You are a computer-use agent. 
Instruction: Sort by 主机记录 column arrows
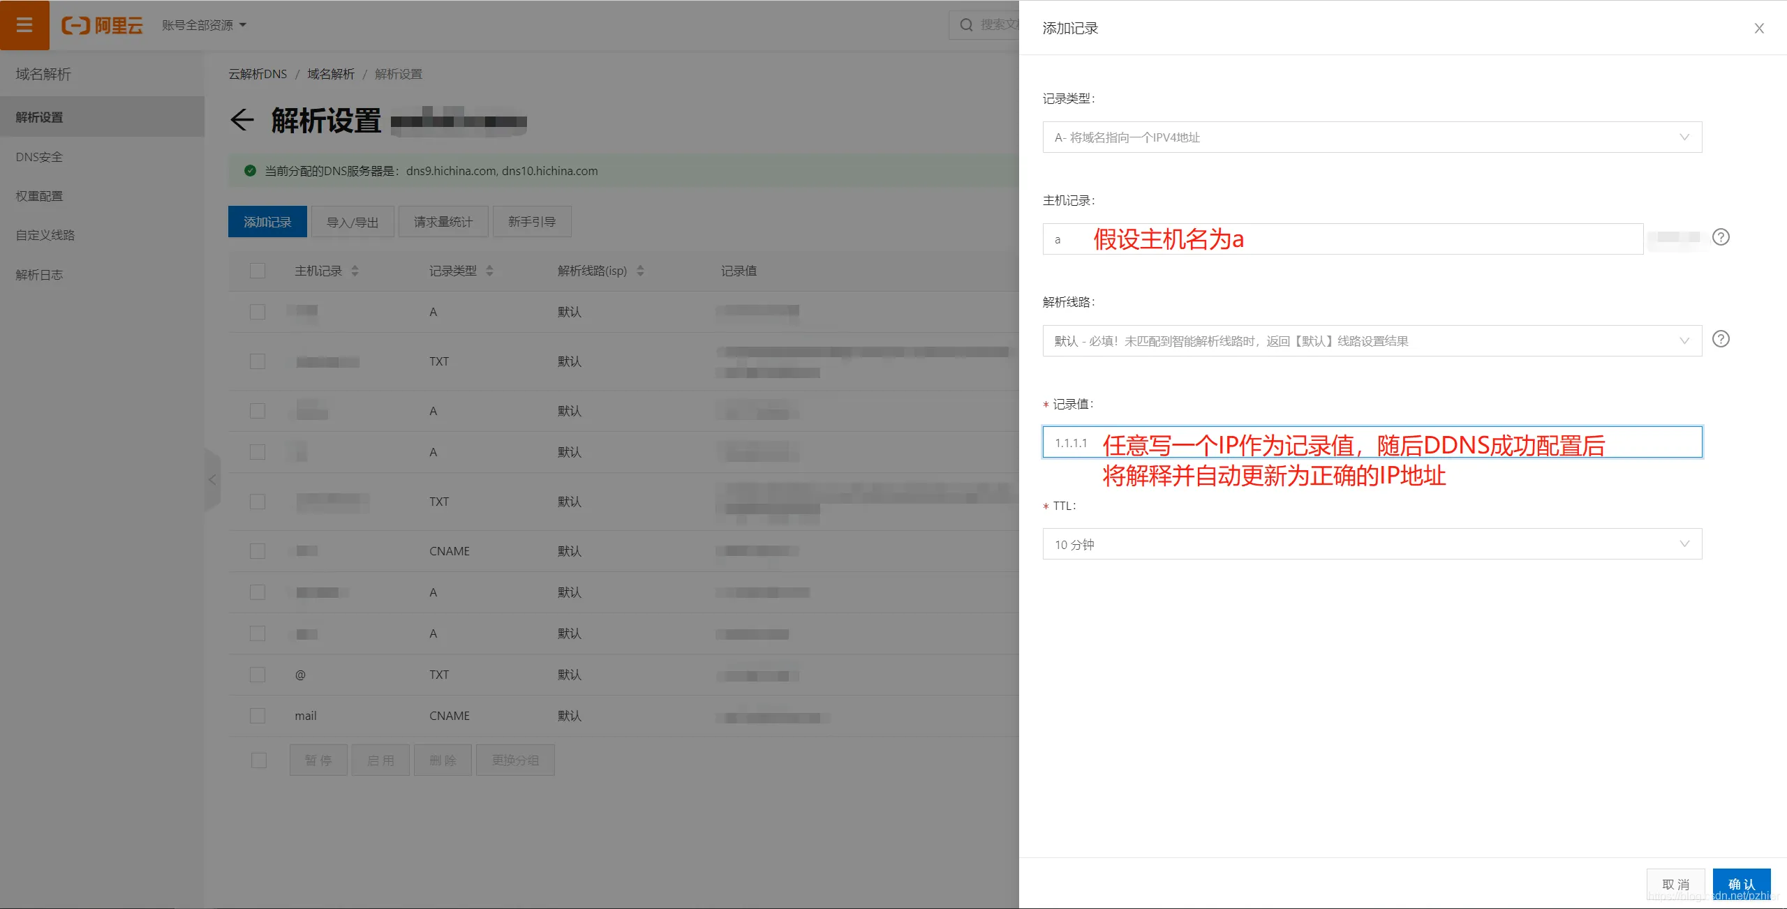coord(355,271)
